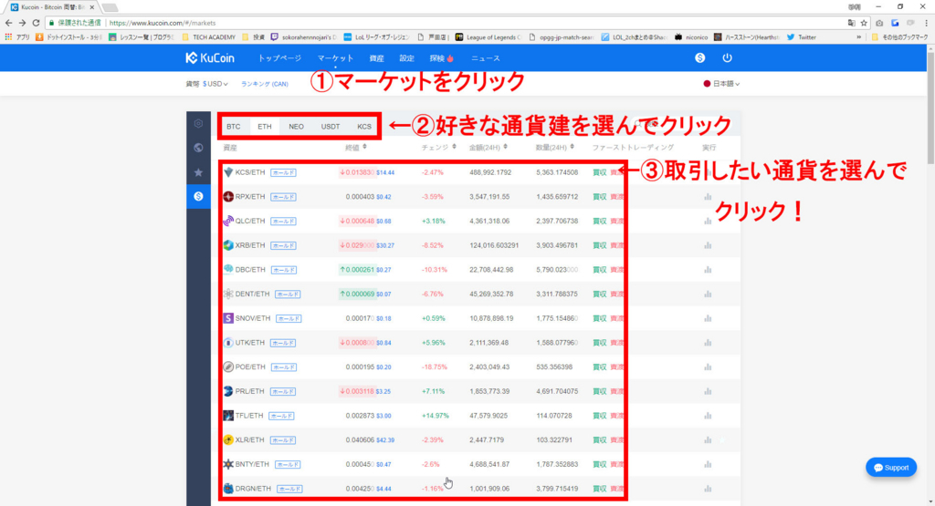
Task: Click 買収 buy link for TFL/ETH
Action: click(x=599, y=416)
